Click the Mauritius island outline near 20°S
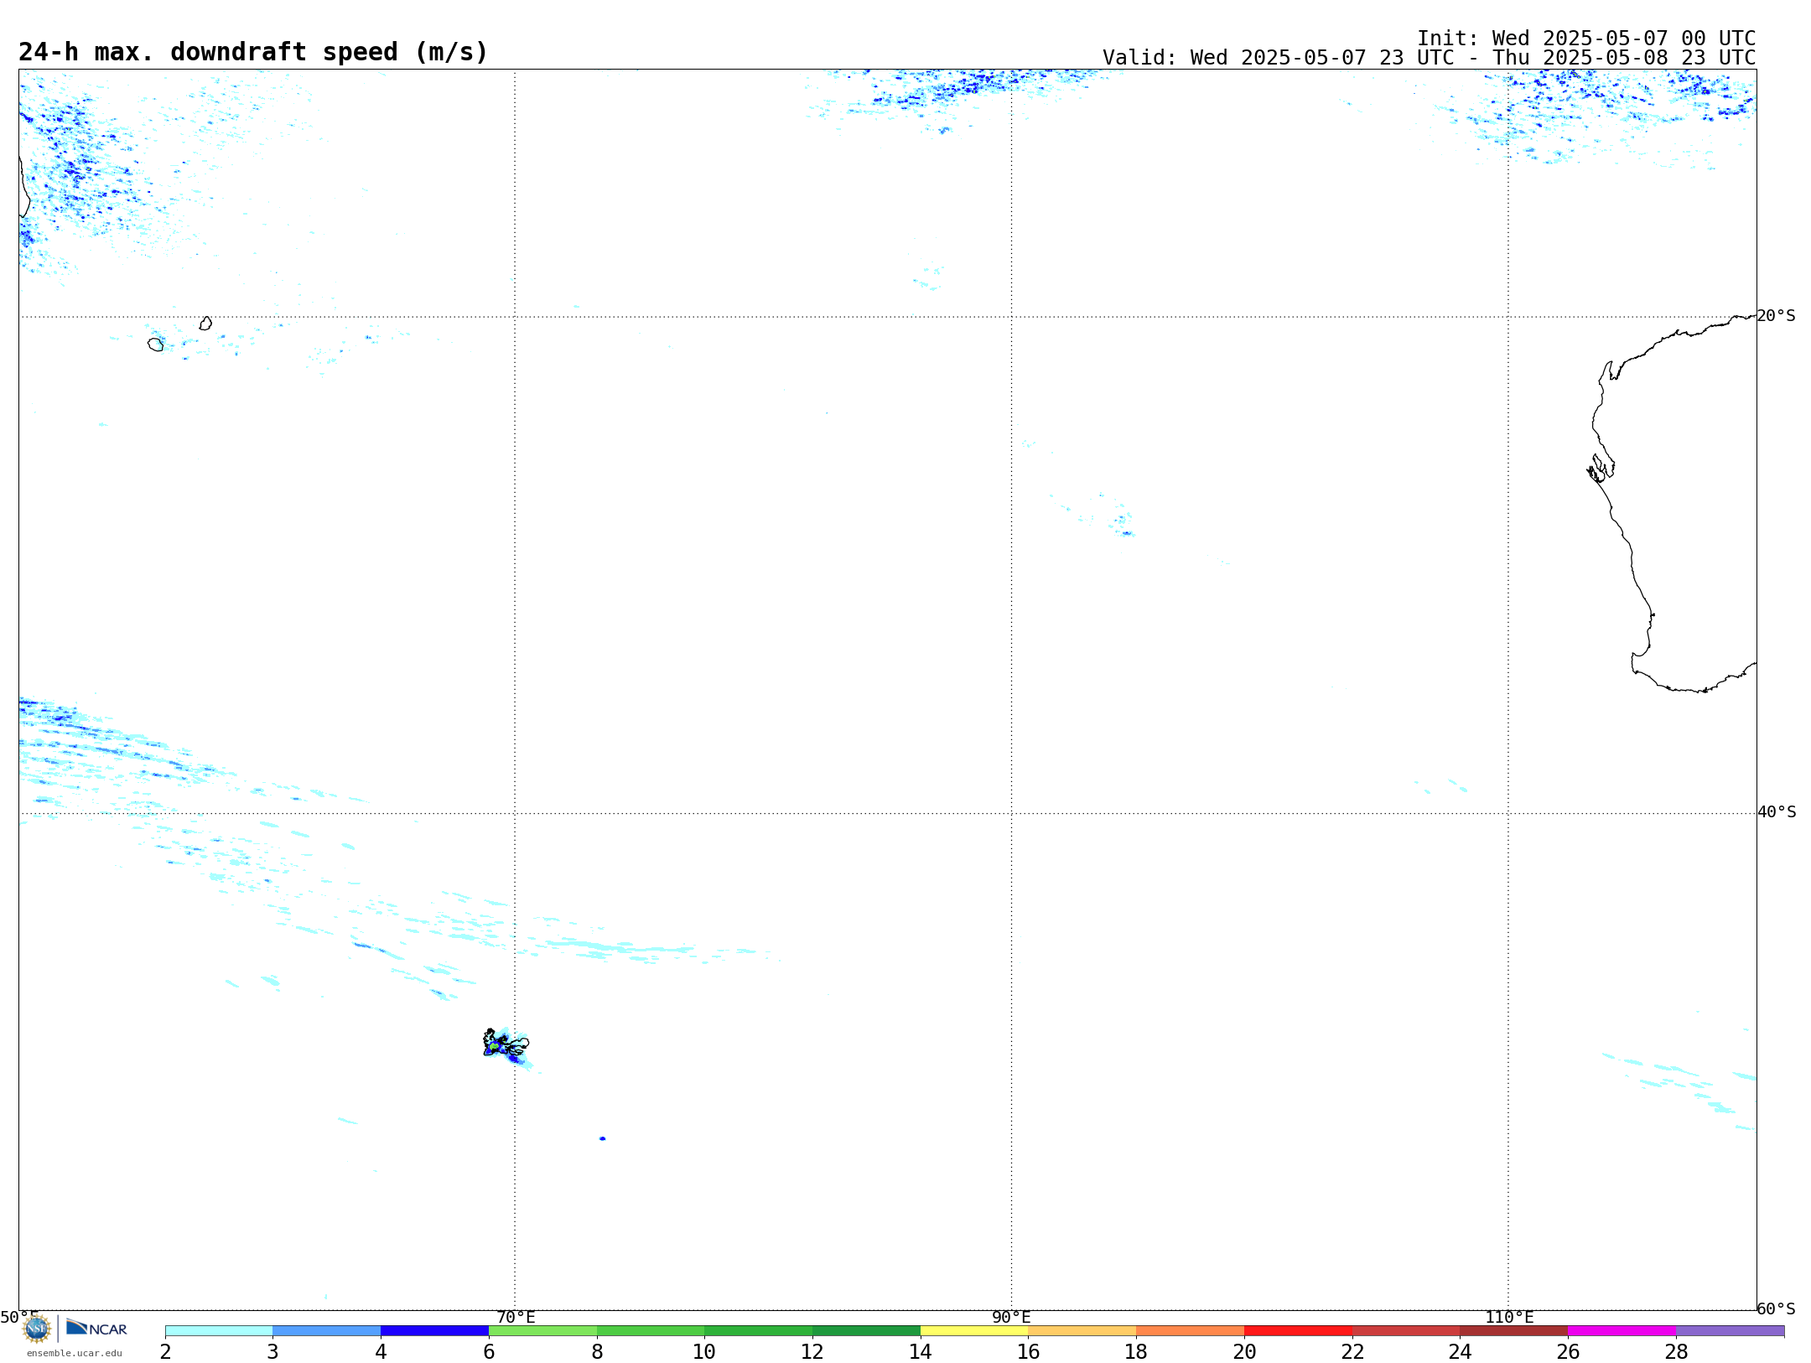Viewport: 1811px width, 1363px height. tap(205, 324)
